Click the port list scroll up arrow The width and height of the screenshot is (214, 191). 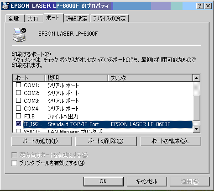(196, 78)
